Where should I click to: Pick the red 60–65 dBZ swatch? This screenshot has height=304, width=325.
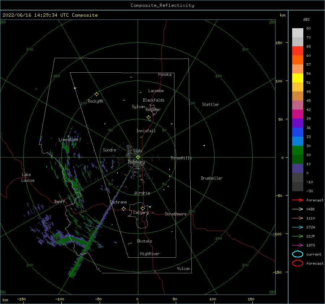click(x=298, y=51)
